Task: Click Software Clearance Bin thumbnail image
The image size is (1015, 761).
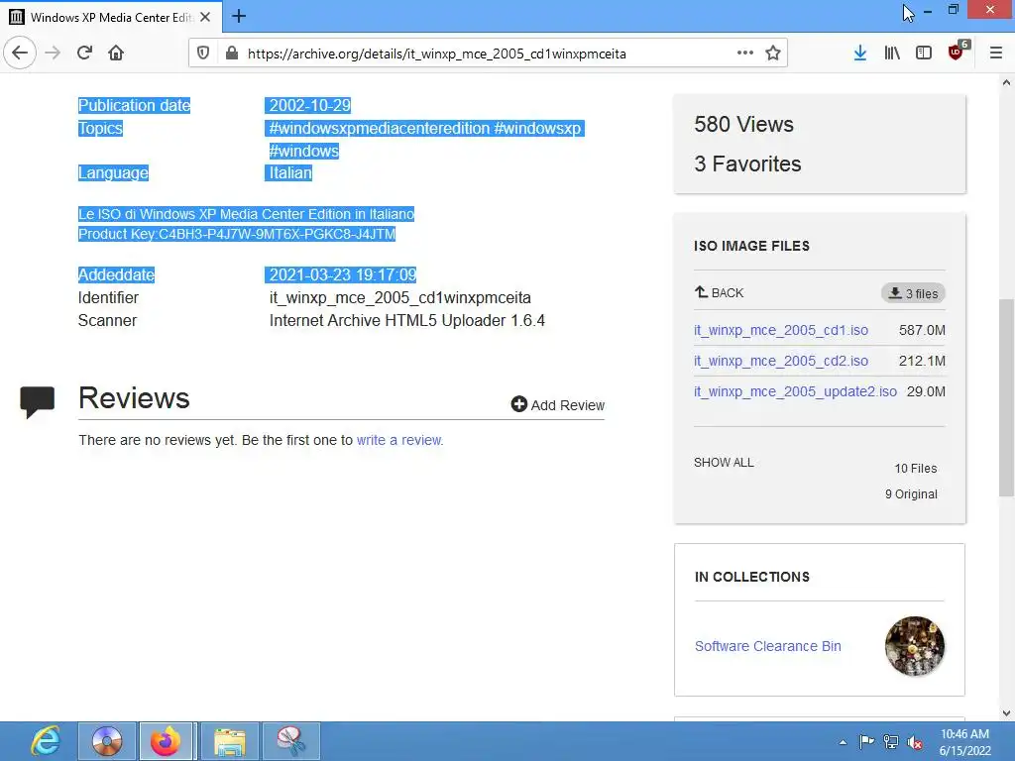Action: 915,646
